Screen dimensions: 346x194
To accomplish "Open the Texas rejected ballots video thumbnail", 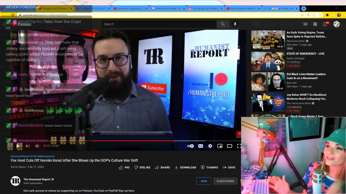I will (x=268, y=40).
